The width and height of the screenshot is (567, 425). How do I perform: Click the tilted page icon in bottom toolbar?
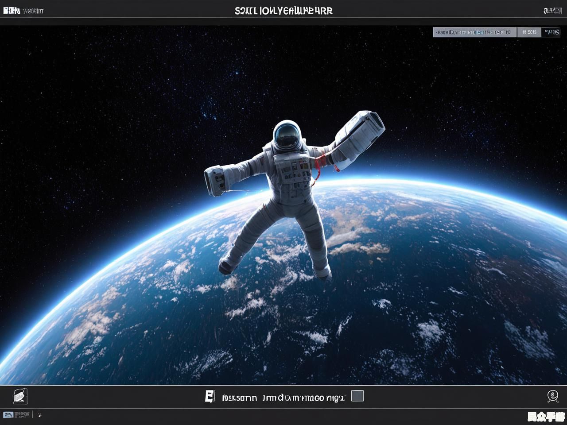coord(20,396)
